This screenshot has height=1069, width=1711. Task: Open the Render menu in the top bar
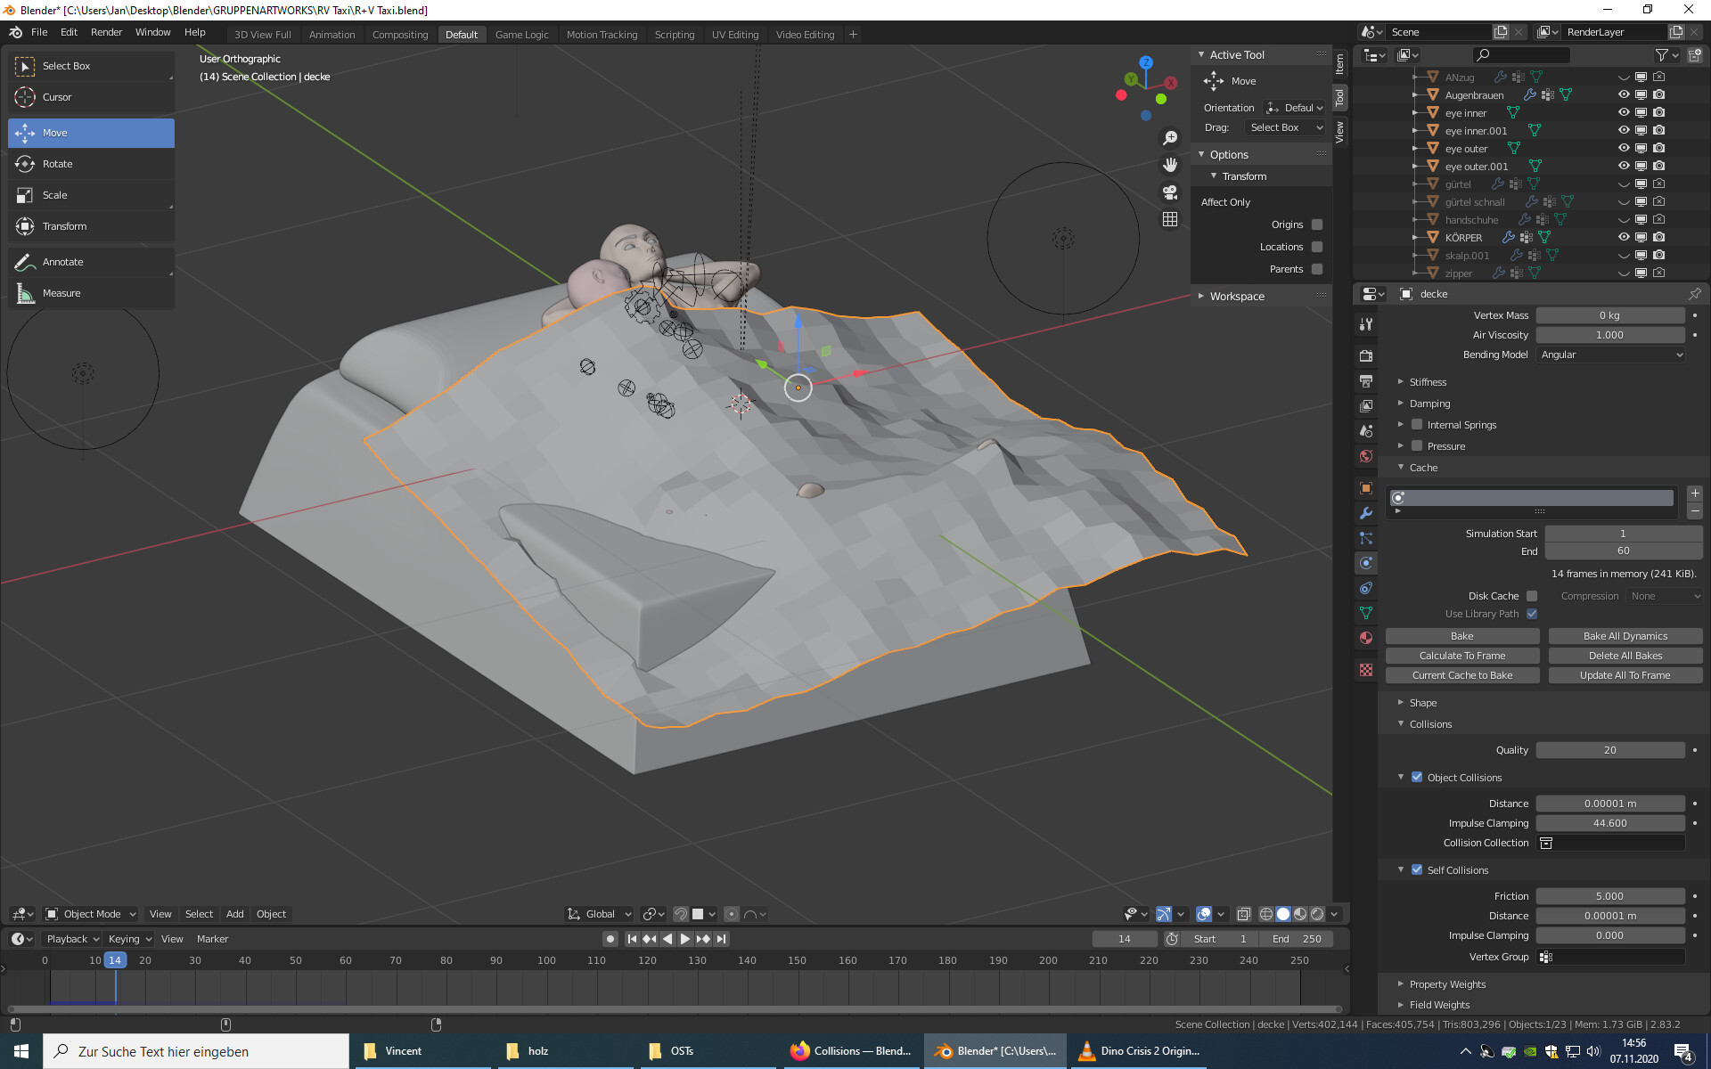(x=106, y=32)
